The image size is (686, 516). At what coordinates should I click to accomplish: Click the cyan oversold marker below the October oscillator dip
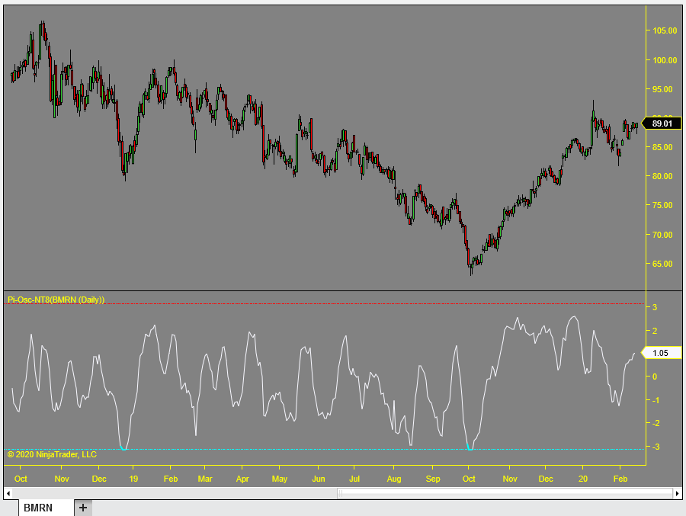469,448
